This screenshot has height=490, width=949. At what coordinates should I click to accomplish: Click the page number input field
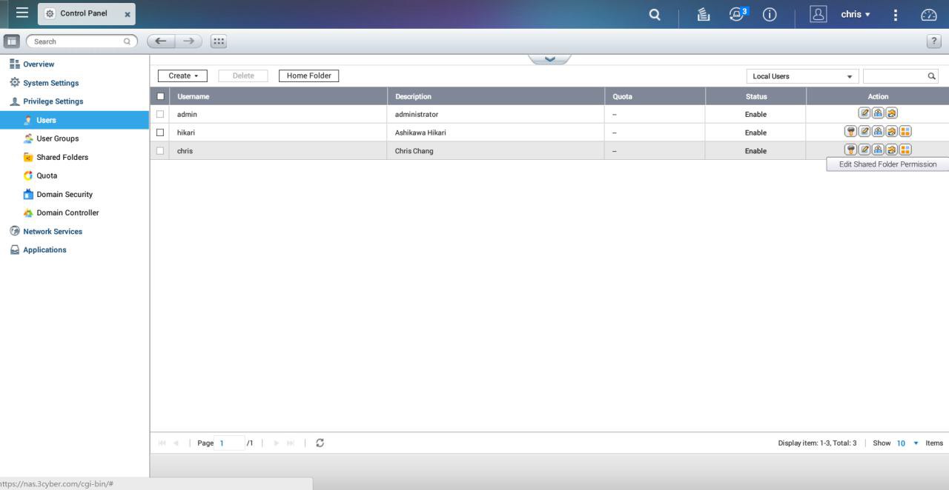point(231,443)
